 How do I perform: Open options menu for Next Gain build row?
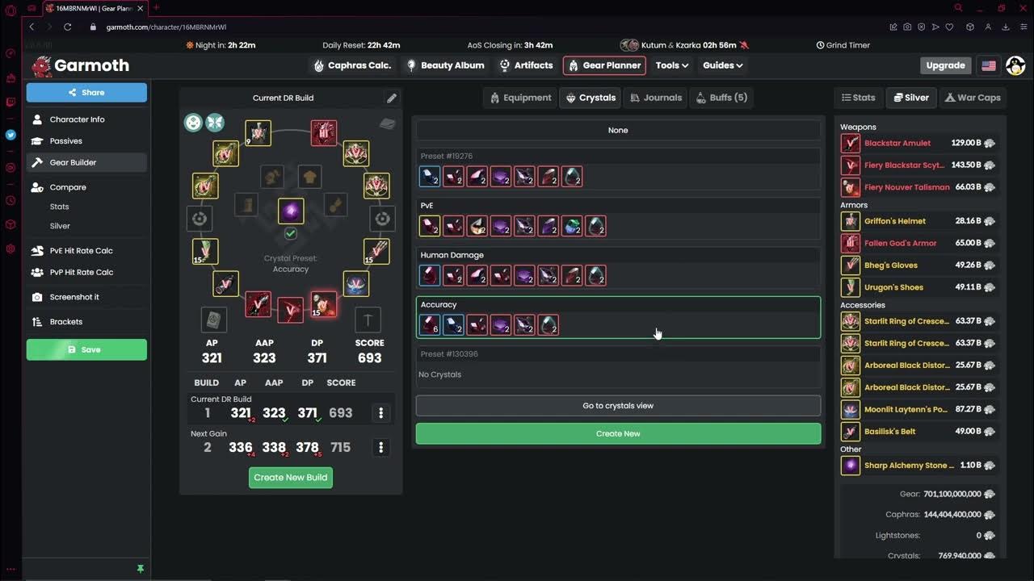pos(381,447)
